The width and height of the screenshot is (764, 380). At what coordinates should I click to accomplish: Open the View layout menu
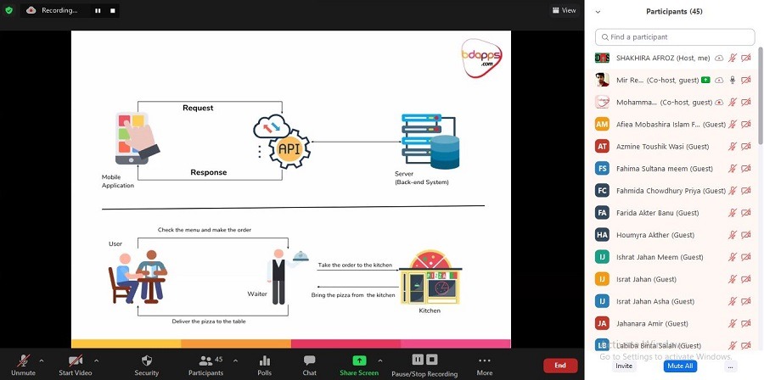click(565, 10)
